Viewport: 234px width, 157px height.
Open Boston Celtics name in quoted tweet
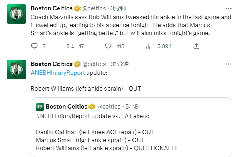(x=67, y=107)
